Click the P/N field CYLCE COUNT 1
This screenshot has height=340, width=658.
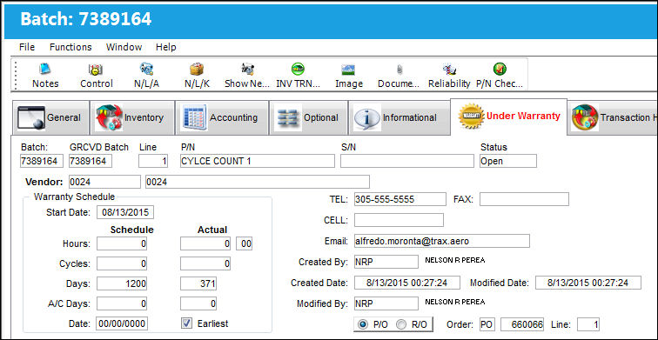258,162
